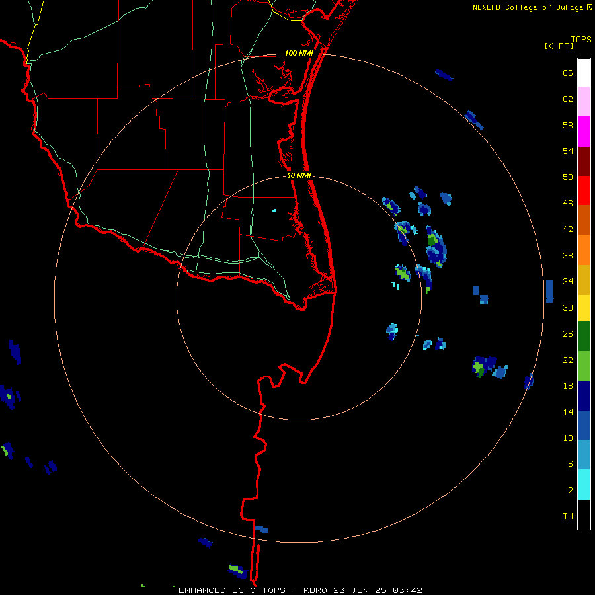
Task: Click the 18 legend value
Action: [x=568, y=386]
